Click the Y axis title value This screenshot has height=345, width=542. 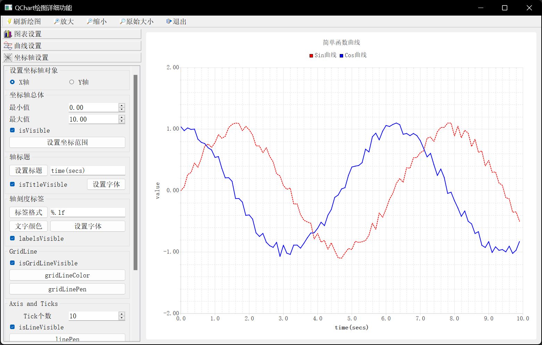158,191
